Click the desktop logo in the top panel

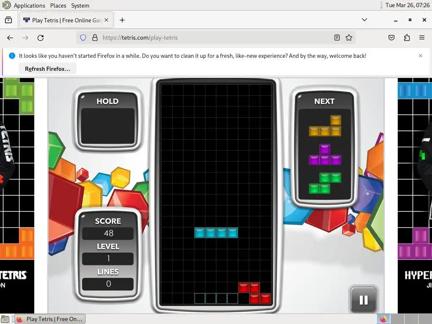(x=6, y=5)
